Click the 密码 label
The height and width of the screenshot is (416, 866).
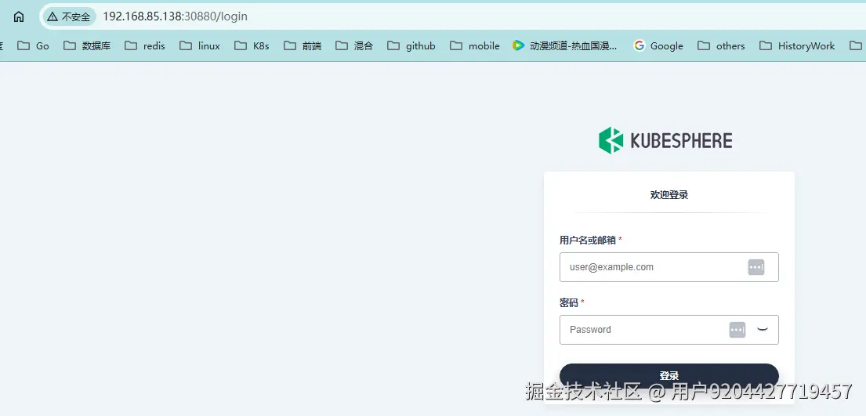coord(569,302)
